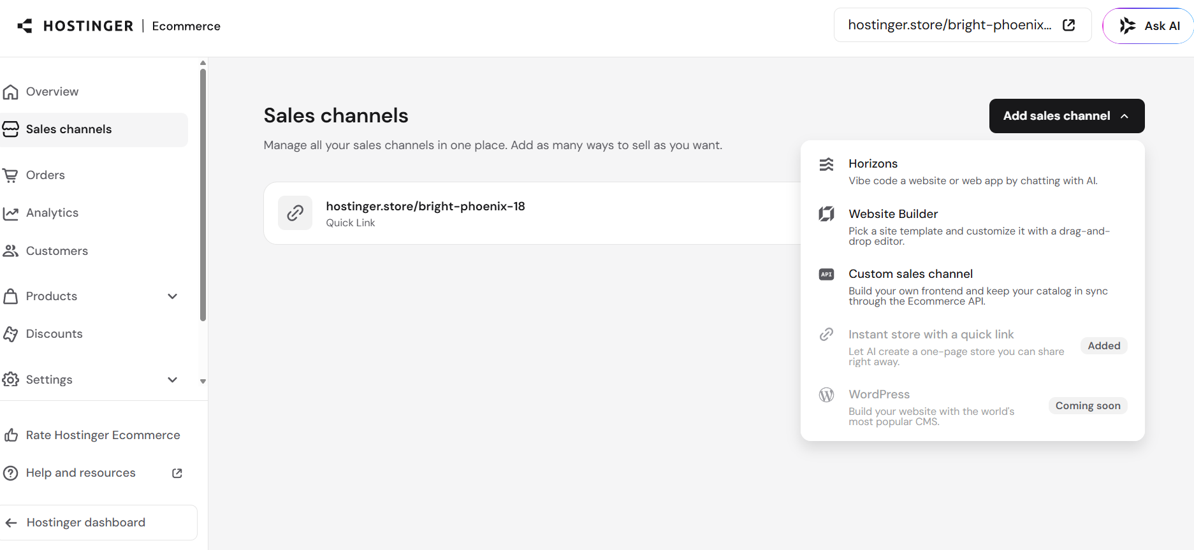
Task: Click the Quick Link chain icon in the channel card
Action: tap(295, 213)
